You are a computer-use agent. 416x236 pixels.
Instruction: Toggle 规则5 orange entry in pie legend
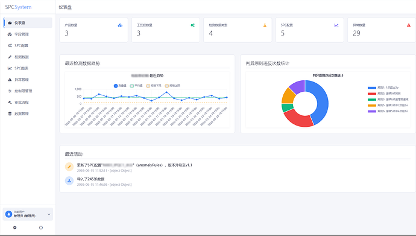388,105
